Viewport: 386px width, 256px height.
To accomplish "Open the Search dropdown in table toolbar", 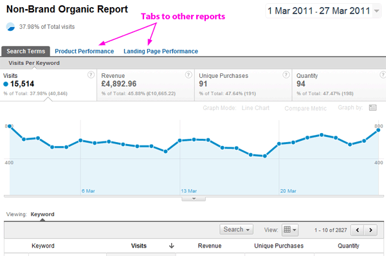I will 236,230.
